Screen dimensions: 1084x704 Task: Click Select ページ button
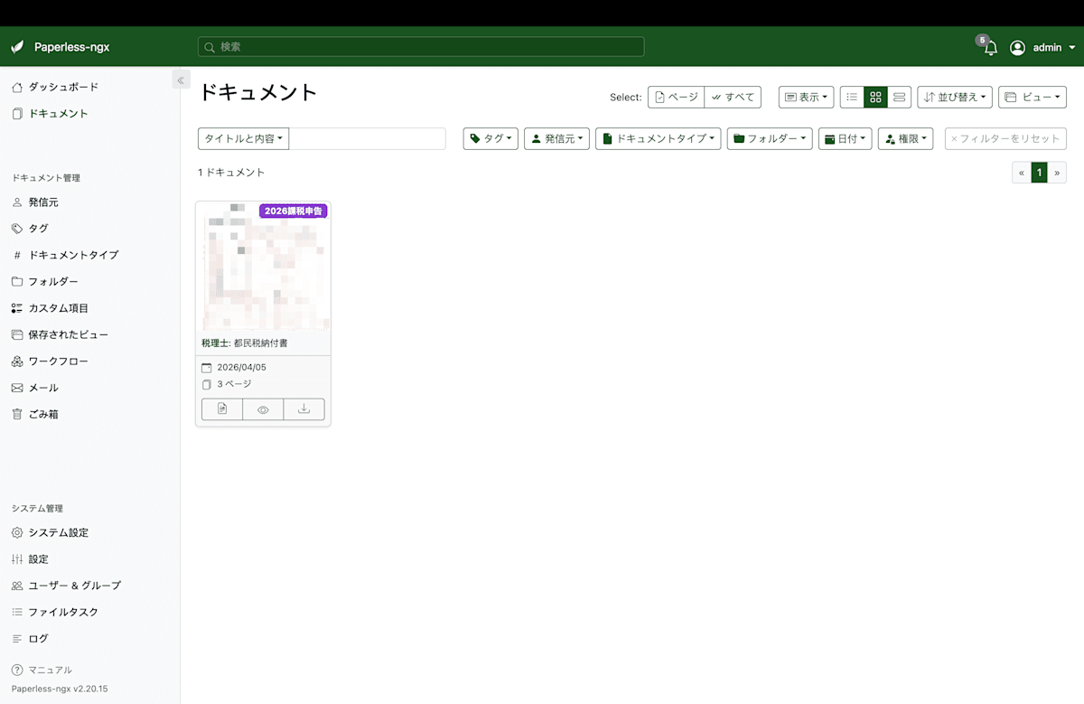click(676, 97)
